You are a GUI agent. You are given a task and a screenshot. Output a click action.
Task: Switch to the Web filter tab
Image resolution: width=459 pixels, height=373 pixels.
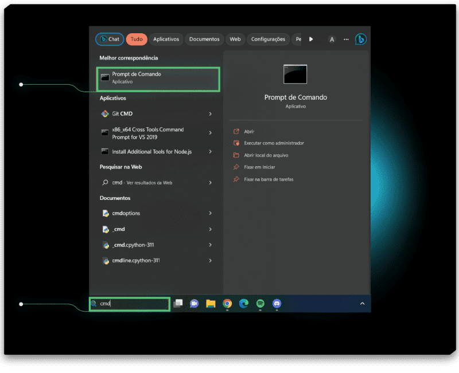coord(235,39)
